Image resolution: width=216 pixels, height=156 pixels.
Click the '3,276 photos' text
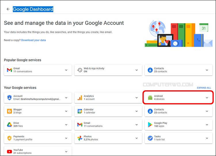click(91, 140)
